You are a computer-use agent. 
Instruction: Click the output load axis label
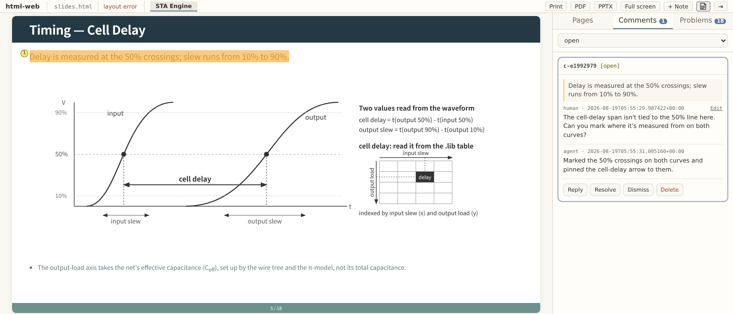(372, 182)
